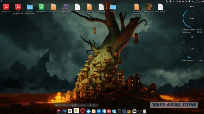The image size is (204, 114).
Task: Click the circular disc tray icon
Action: coord(170,1)
